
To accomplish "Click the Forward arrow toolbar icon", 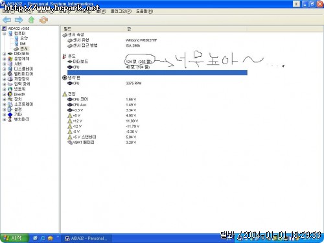I will [x=19, y=20].
